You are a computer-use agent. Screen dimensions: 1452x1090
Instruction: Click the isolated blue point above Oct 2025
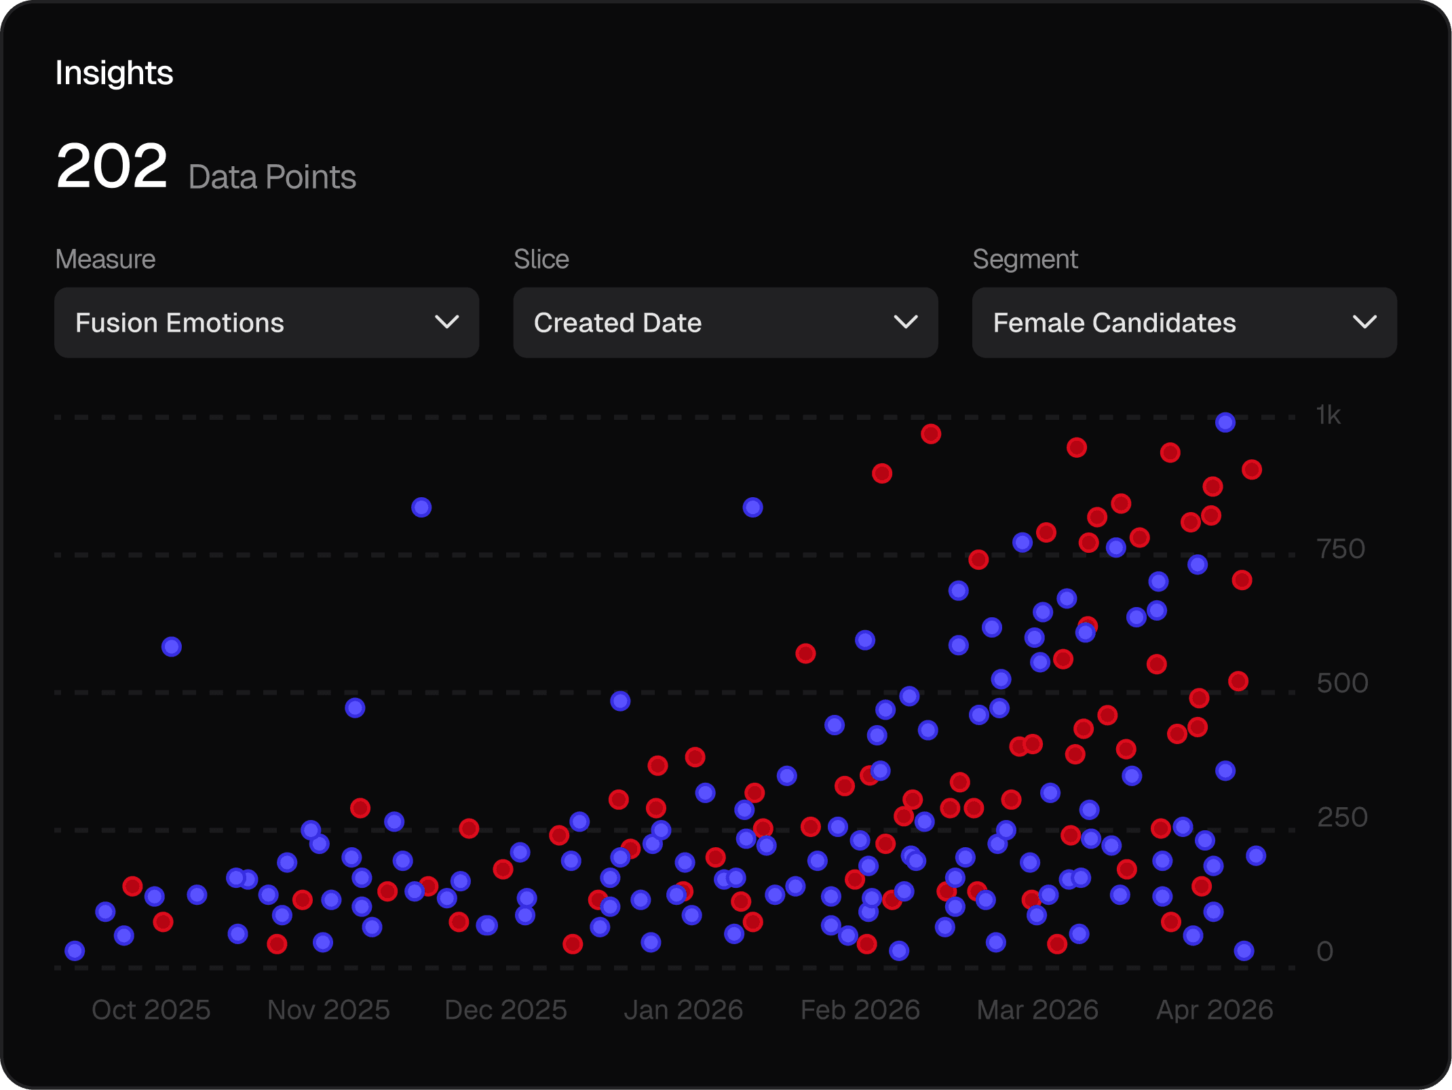172,646
